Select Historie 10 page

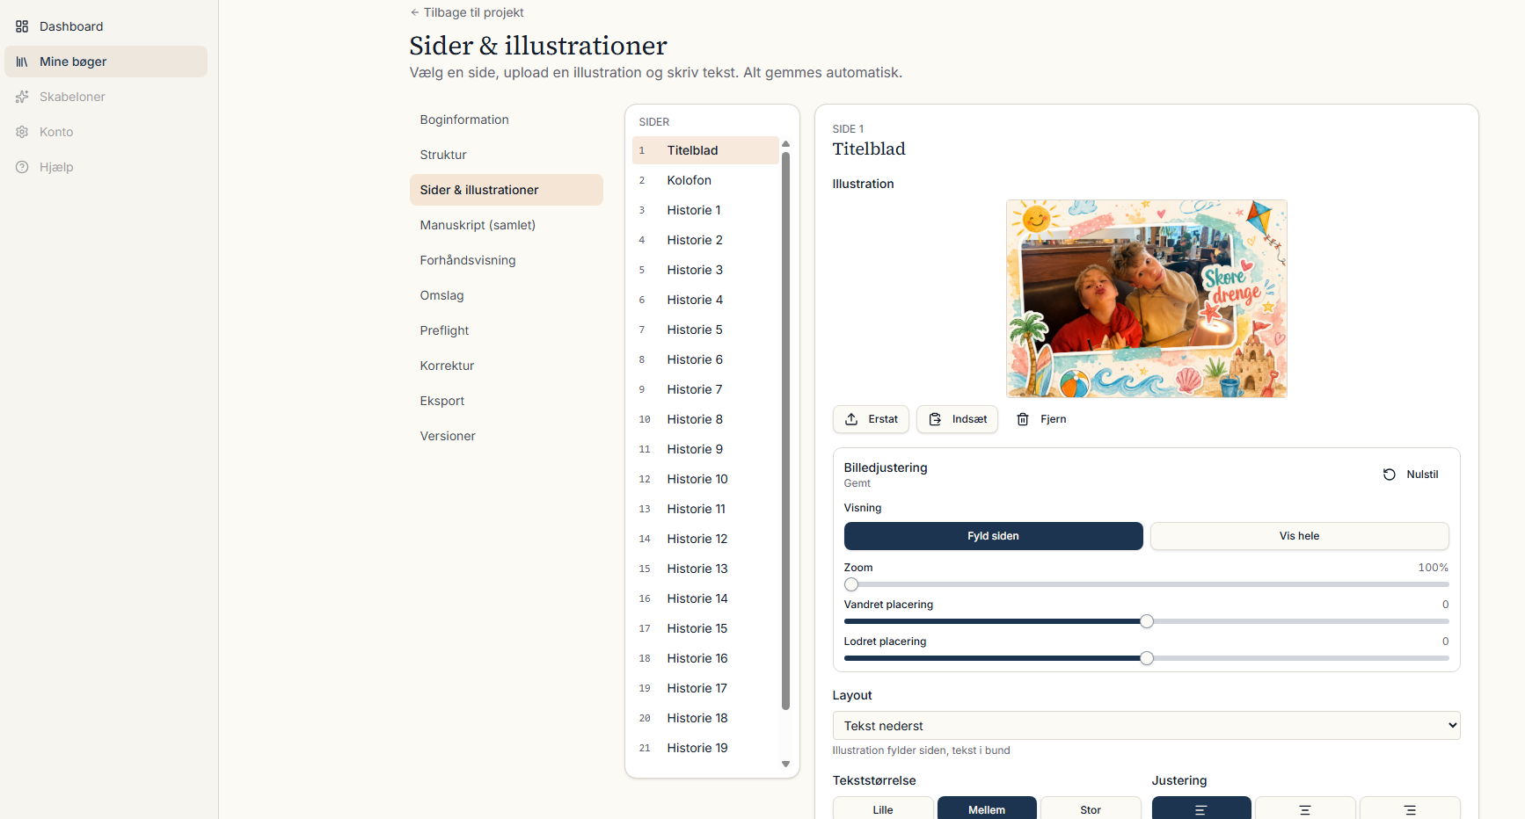(x=705, y=479)
